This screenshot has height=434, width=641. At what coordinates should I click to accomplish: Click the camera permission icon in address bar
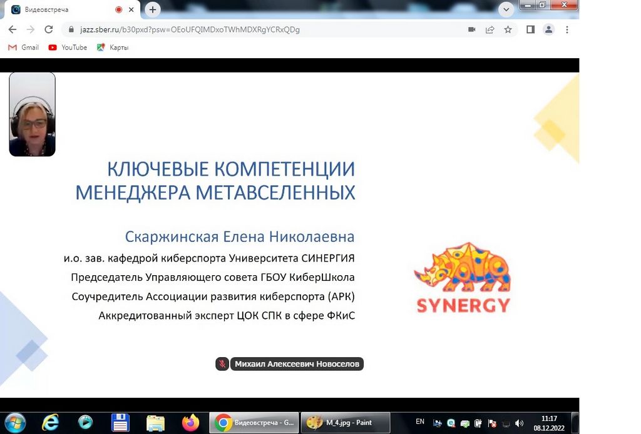point(471,29)
